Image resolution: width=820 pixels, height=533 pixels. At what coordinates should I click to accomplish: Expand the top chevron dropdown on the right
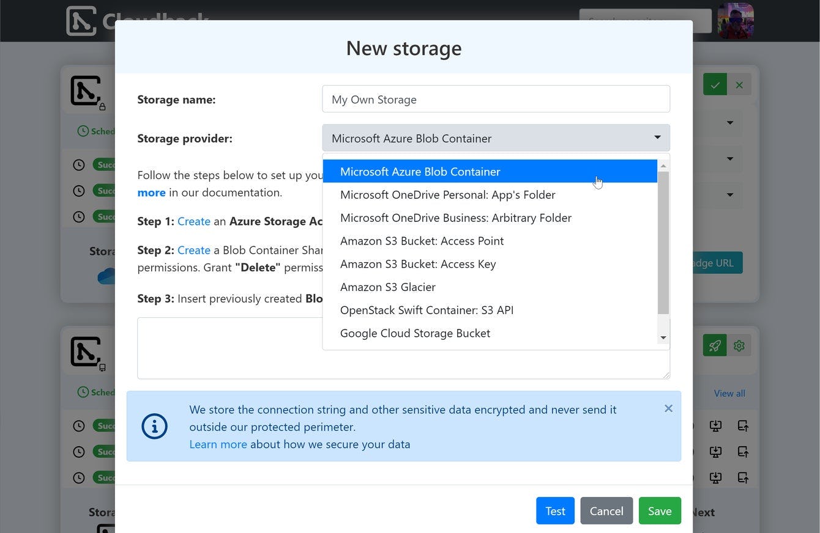[729, 123]
